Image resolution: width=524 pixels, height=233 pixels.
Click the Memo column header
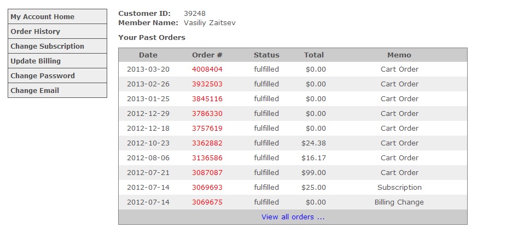tap(399, 55)
